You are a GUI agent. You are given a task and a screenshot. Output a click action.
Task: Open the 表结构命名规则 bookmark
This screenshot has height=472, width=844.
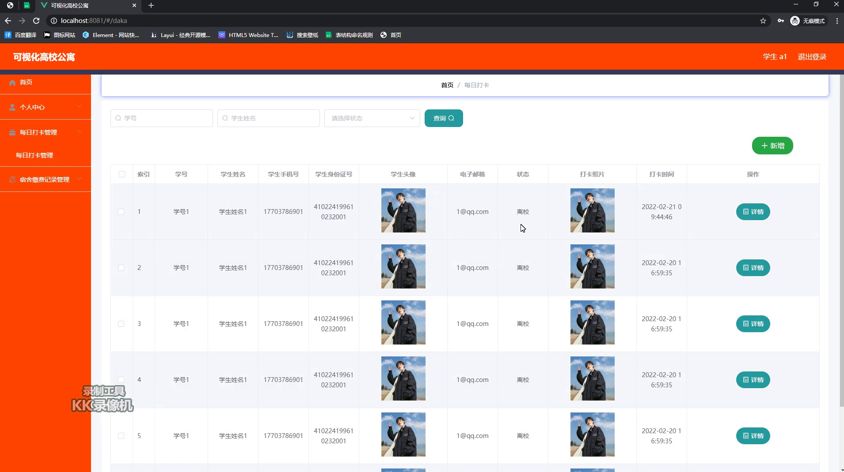pos(349,35)
